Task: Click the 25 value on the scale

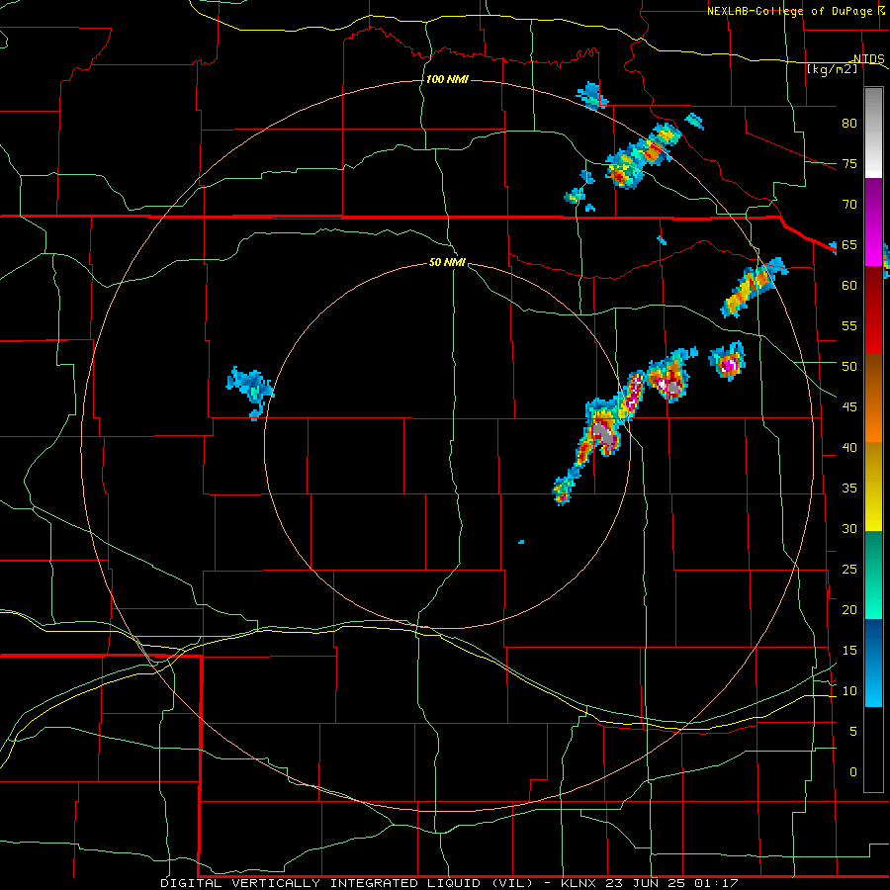Action: click(x=849, y=570)
